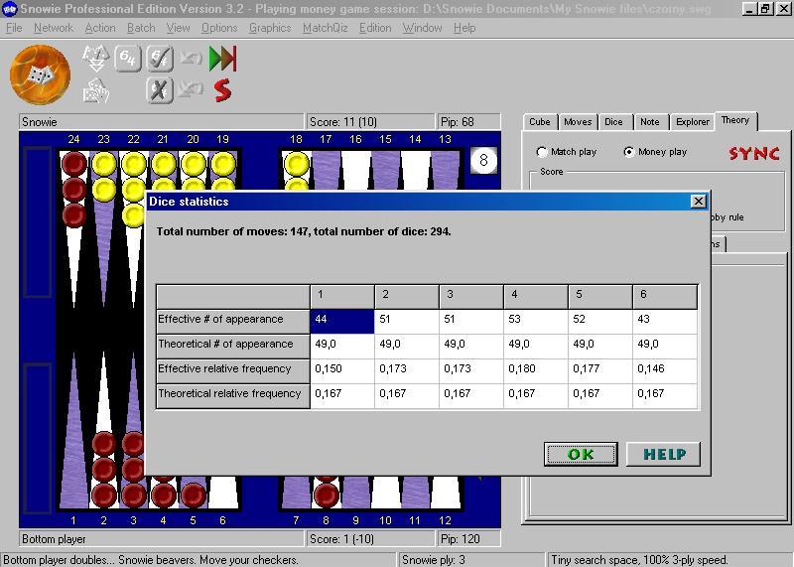Click the red S icon
The image size is (794, 567).
click(223, 91)
